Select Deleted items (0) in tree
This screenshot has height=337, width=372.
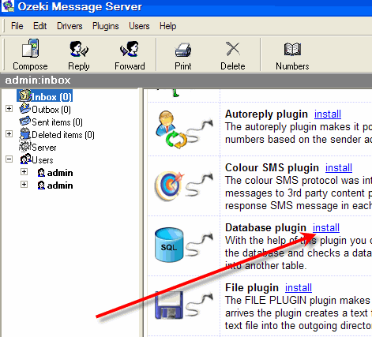pos(63,135)
